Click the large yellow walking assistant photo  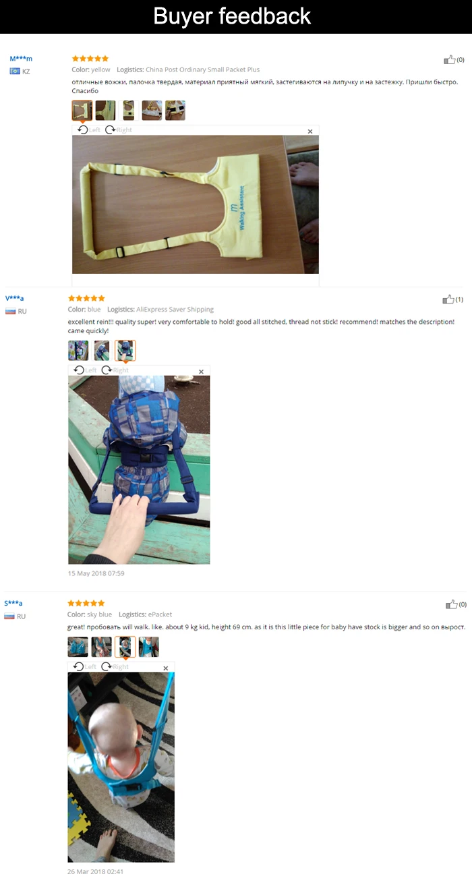point(196,204)
